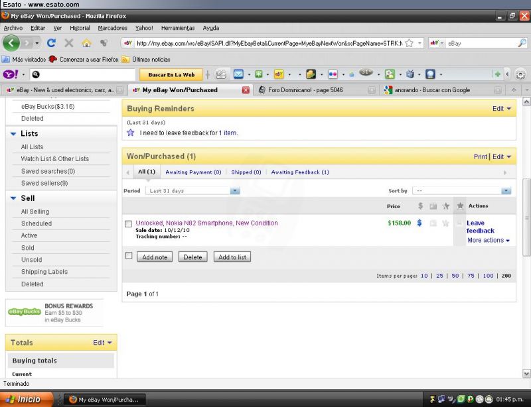
Task: Click the Yahoo! logo on the toolbar
Action: click(x=11, y=74)
